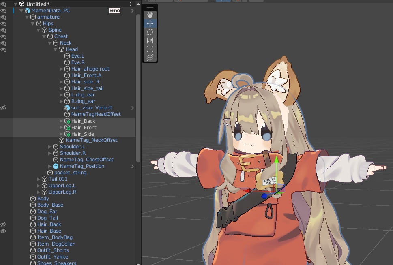The width and height of the screenshot is (393, 265).
Task: Open prefab arrow for sun_visor Variant
Action: tap(132, 108)
